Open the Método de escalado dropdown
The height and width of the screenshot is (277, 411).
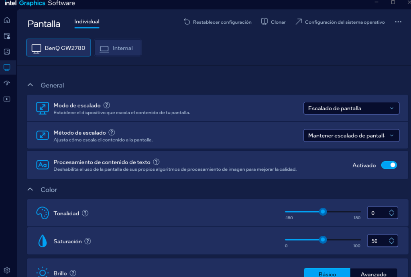point(351,135)
